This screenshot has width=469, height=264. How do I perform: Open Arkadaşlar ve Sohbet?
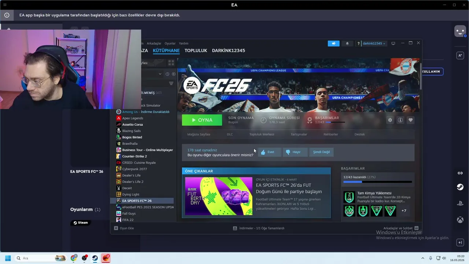click(401, 228)
